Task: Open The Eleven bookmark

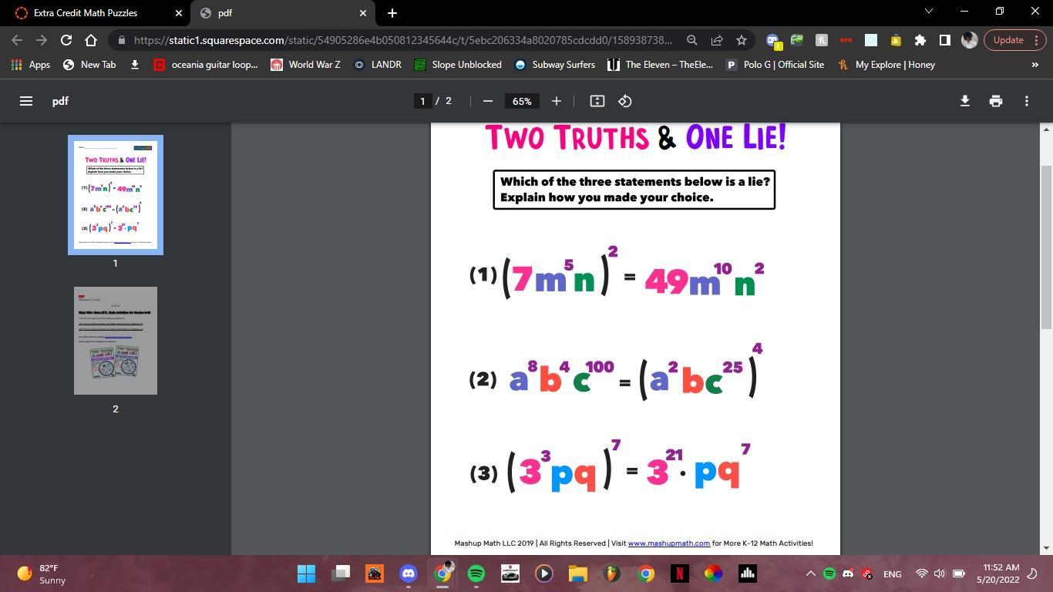Action: (660, 65)
